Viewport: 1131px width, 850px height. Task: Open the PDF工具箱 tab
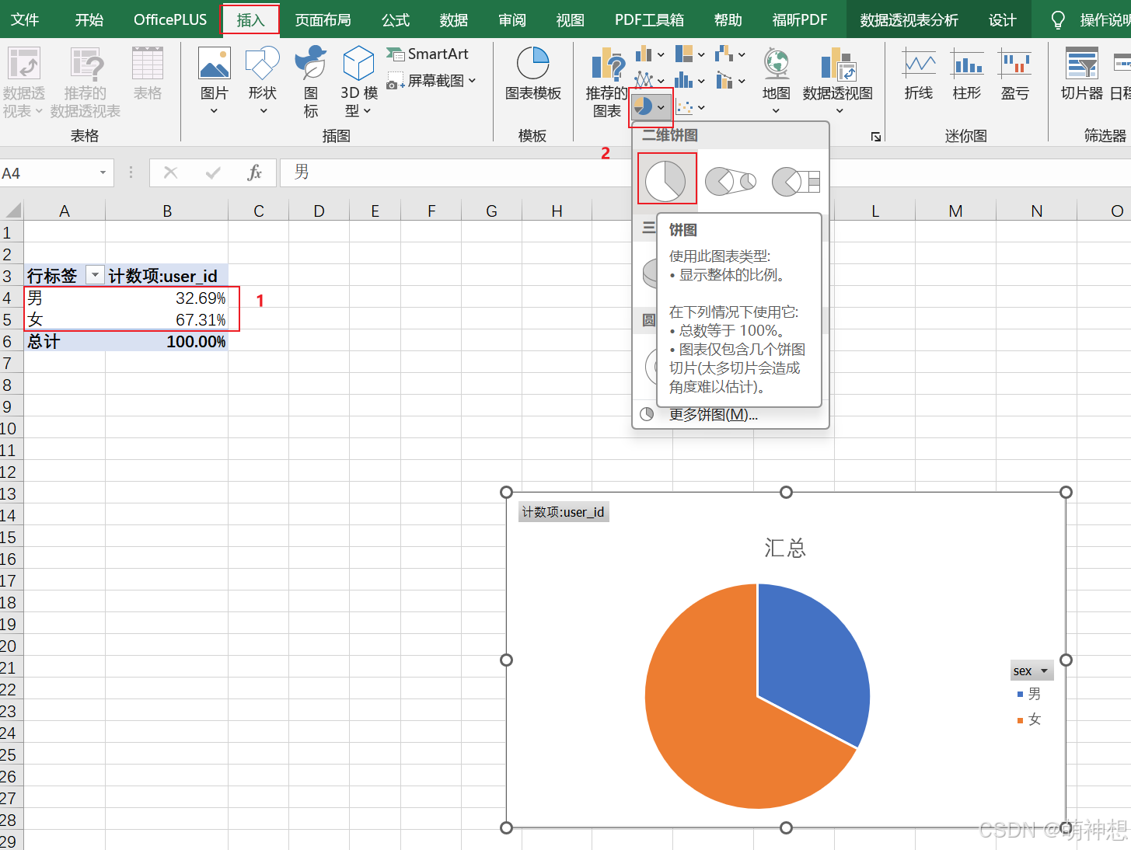tap(649, 19)
